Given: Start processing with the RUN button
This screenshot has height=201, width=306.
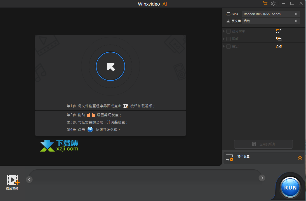Looking at the screenshot, I should pyautogui.click(x=290, y=187).
